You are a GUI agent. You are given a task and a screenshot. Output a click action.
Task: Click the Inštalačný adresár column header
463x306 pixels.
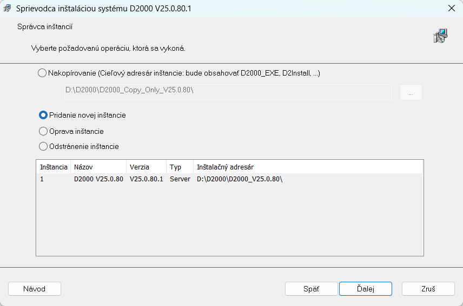307,167
